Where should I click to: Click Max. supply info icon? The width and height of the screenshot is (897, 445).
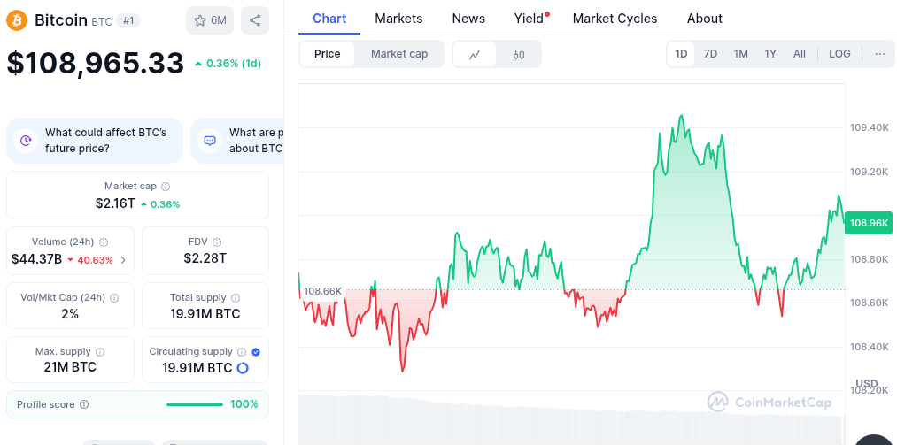(x=100, y=352)
